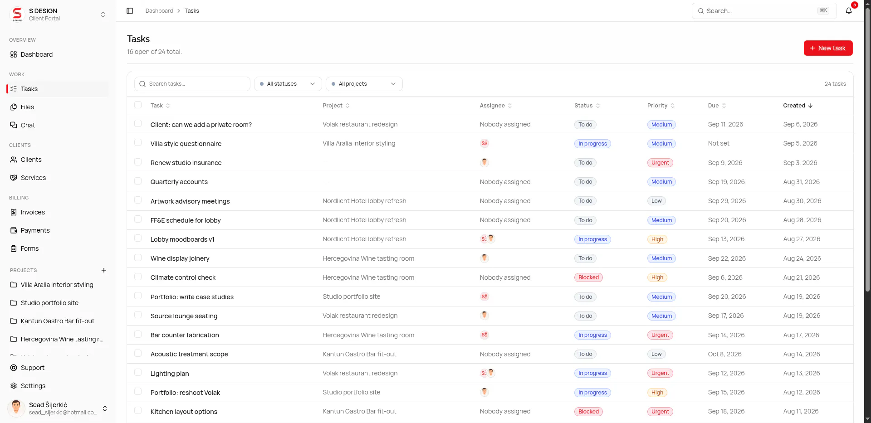Sort by Task column
The image size is (871, 423).
[x=160, y=106]
